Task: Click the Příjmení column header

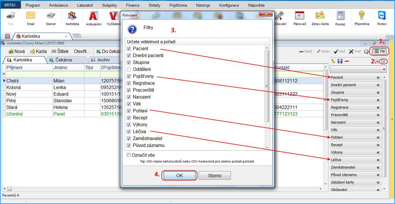Action: (x=29, y=68)
